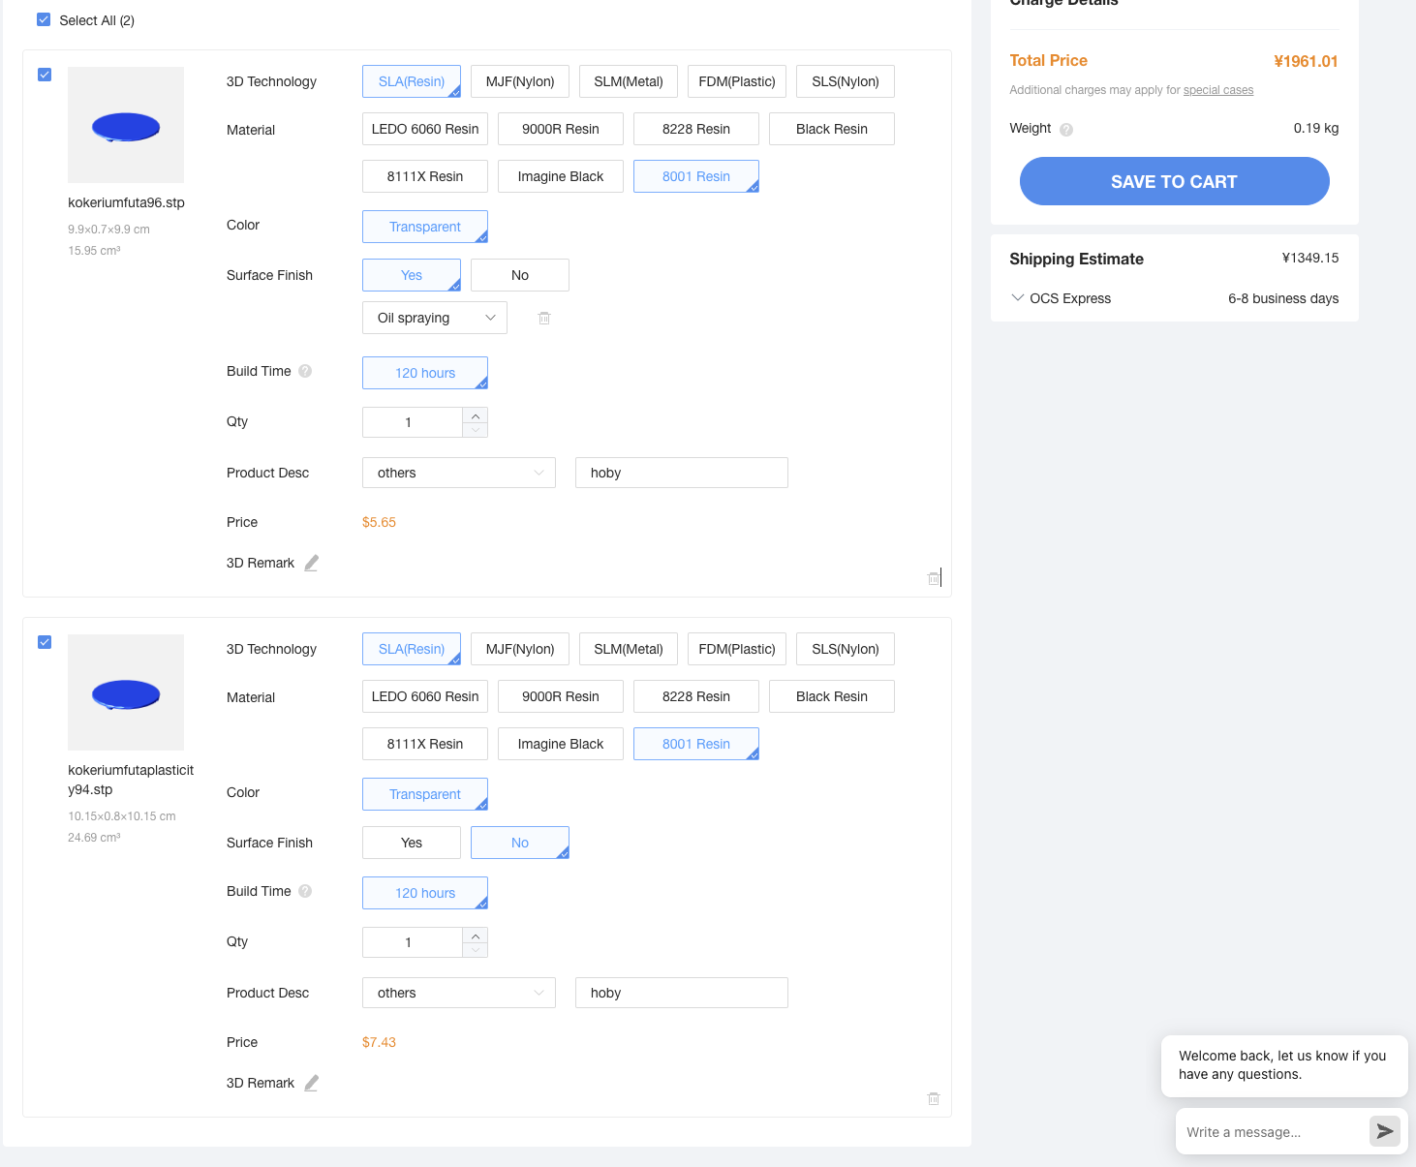Select 120 hours build time for kokeriumfutaplasticity94.stp
The width and height of the screenshot is (1416, 1167).
click(x=425, y=893)
